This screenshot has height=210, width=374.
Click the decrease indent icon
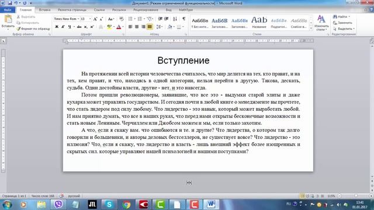coord(160,19)
